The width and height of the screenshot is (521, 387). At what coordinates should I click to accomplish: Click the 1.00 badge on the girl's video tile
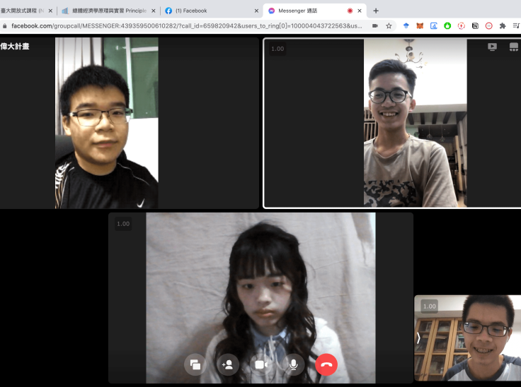click(123, 224)
